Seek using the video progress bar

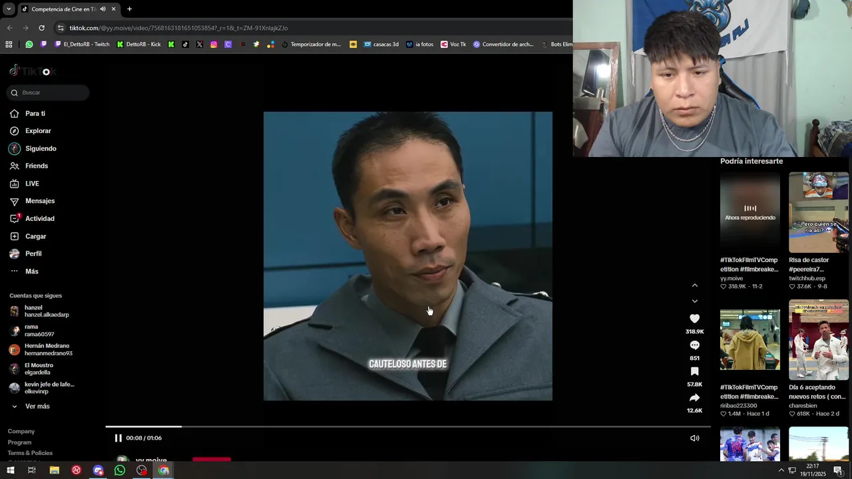coord(407,426)
